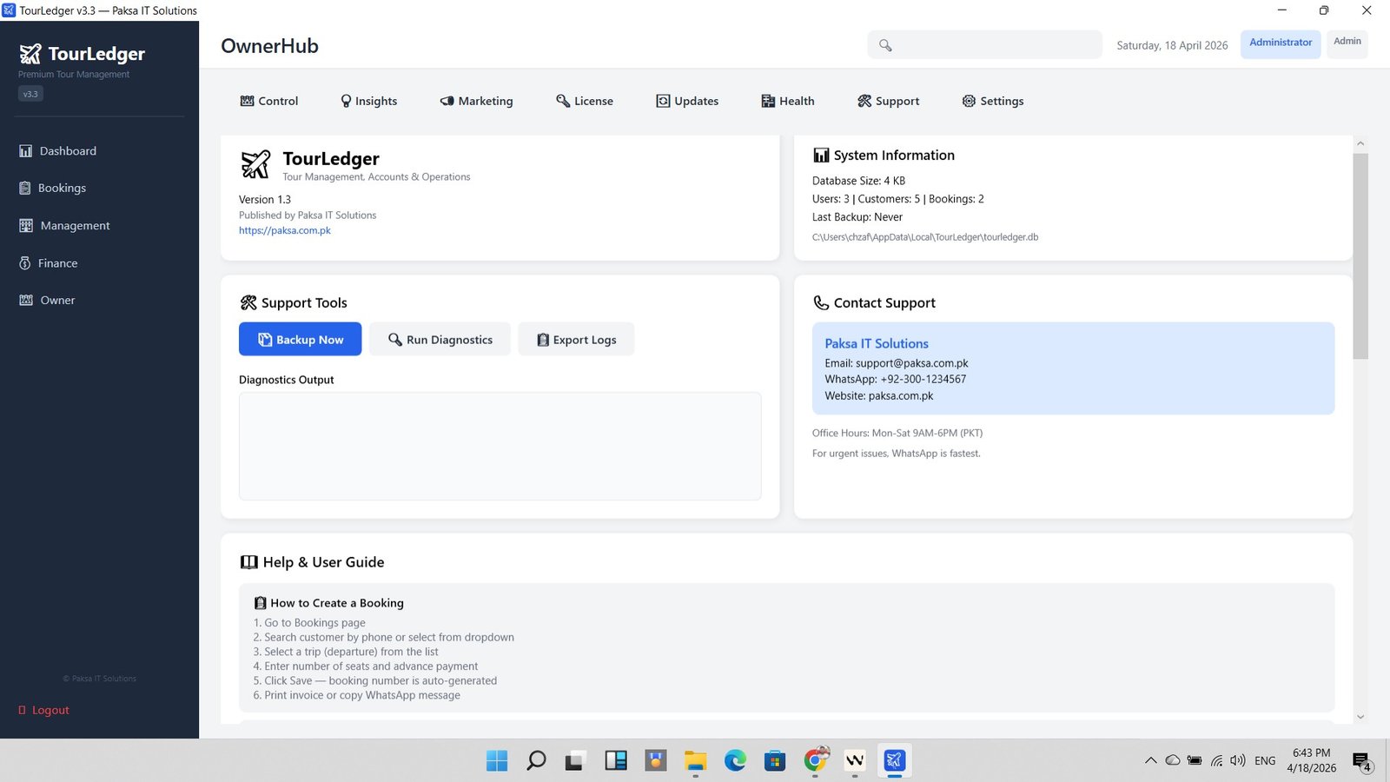1390x782 pixels.
Task: Focus the top search input field
Action: point(995,45)
